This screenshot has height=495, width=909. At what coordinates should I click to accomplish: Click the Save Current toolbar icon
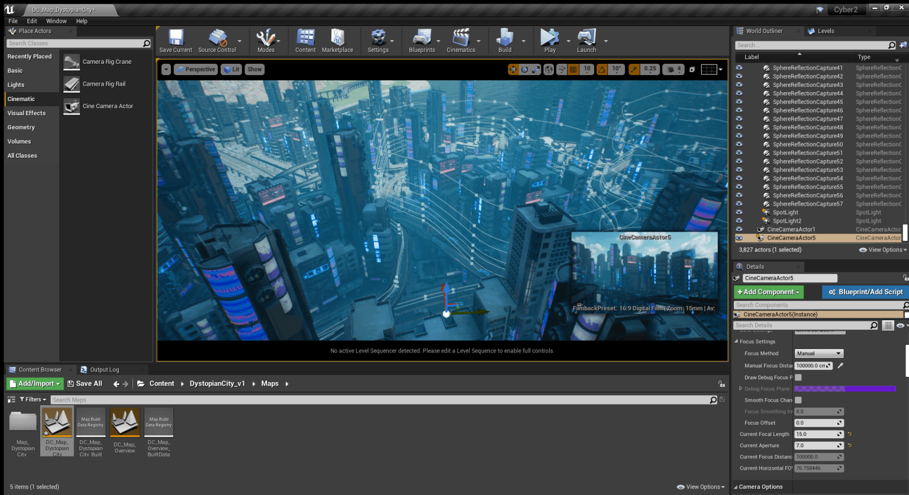[x=176, y=38]
